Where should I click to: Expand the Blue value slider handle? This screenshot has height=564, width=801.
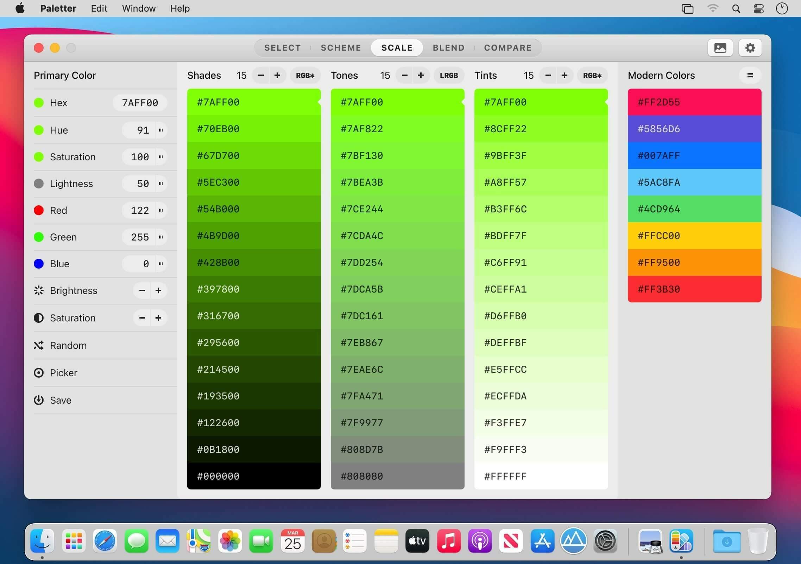[161, 264]
